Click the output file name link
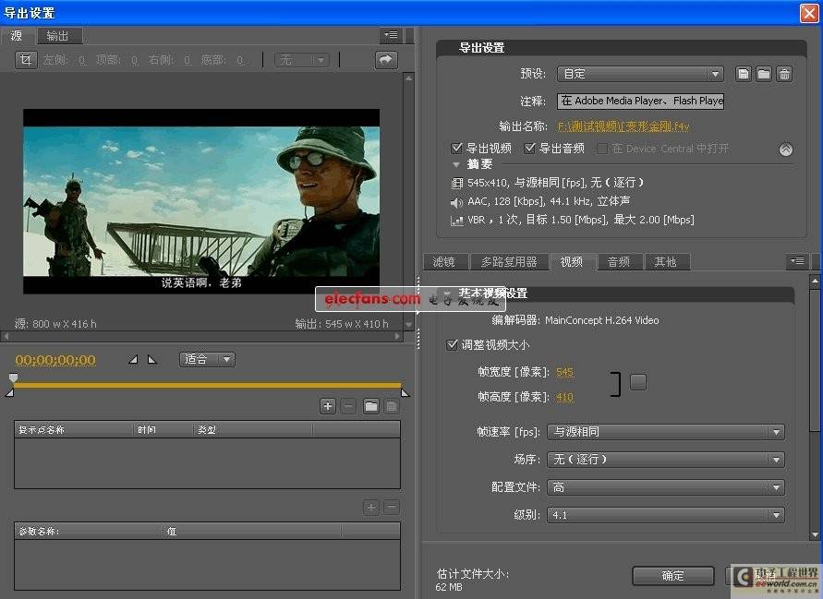The image size is (823, 599). tap(623, 126)
